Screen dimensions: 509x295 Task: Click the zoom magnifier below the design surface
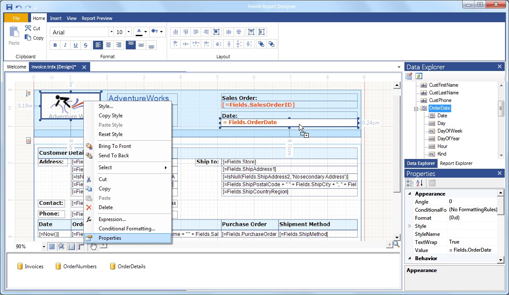[396, 244]
